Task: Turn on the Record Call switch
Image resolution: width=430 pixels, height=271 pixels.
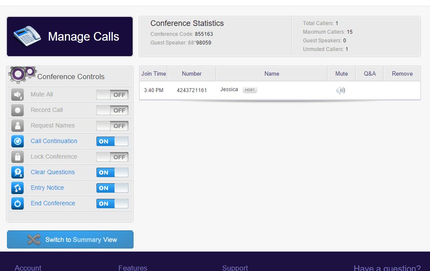Action: point(112,110)
